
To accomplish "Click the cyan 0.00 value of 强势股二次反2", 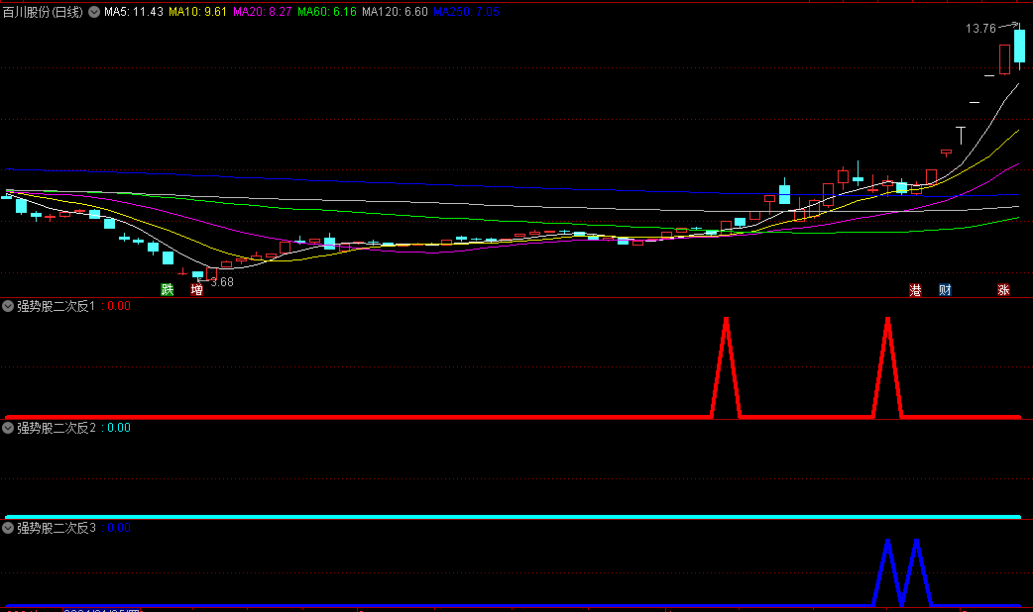I will [119, 428].
